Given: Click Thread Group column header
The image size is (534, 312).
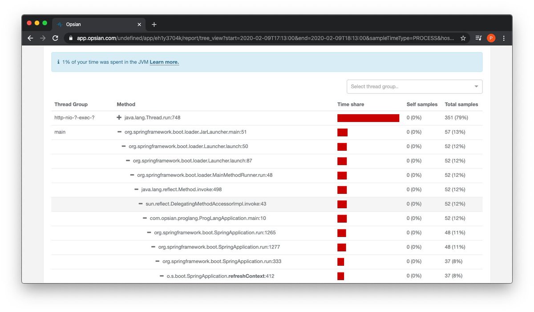Looking at the screenshot, I should 71,104.
